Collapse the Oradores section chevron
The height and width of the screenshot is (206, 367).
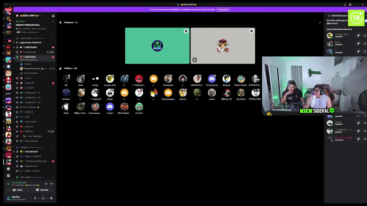[x=320, y=22]
